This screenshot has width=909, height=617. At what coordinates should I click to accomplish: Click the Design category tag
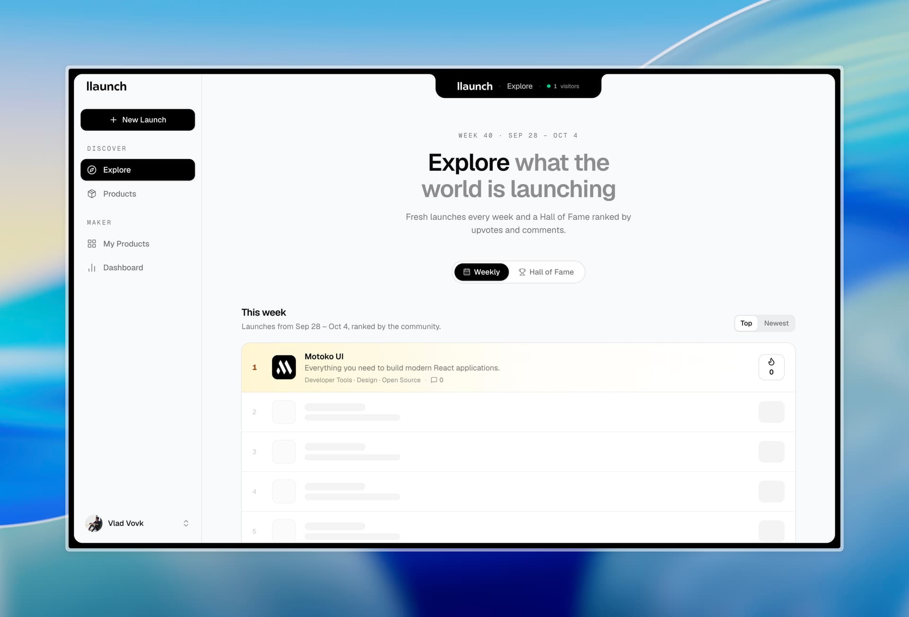(x=367, y=380)
